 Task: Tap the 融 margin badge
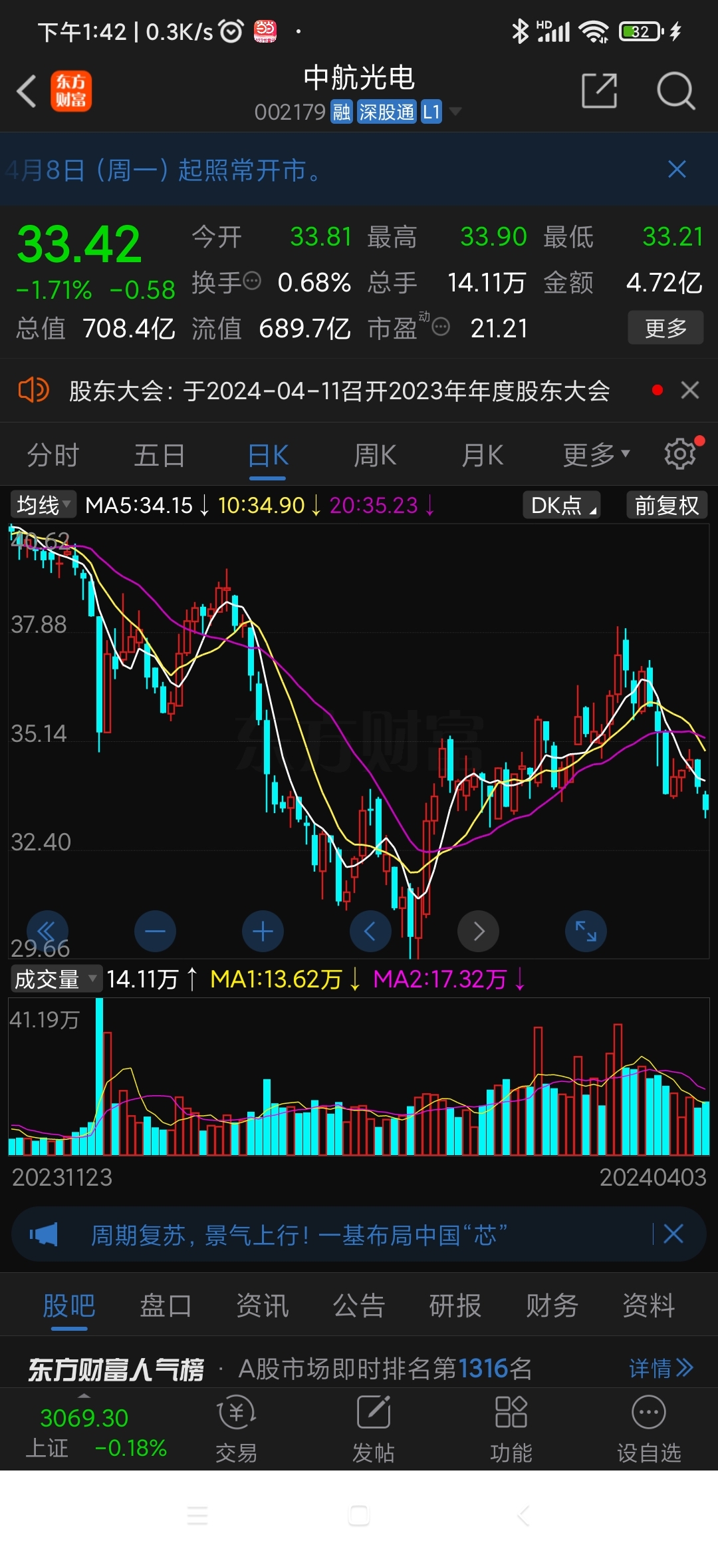(342, 112)
